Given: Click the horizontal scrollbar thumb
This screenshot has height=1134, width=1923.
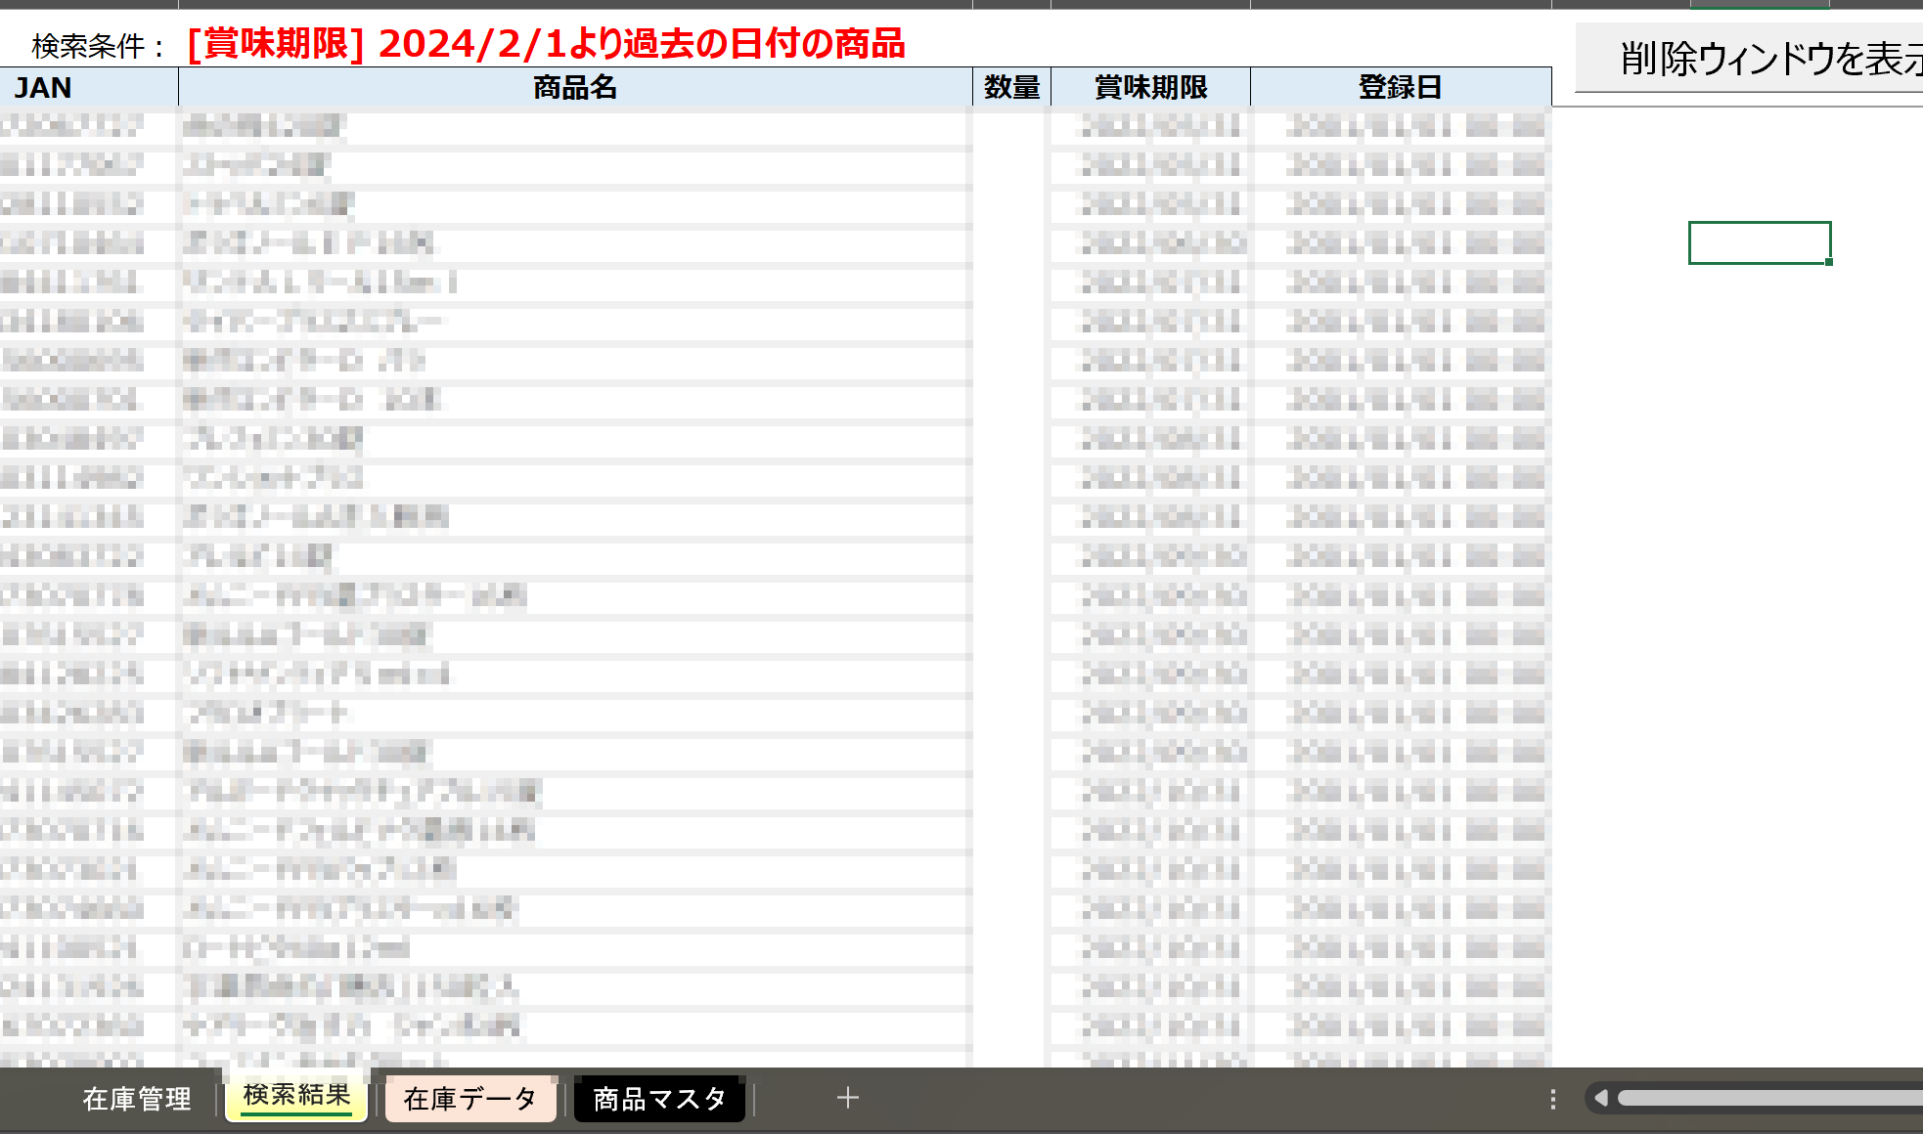Looking at the screenshot, I should (x=1770, y=1098).
